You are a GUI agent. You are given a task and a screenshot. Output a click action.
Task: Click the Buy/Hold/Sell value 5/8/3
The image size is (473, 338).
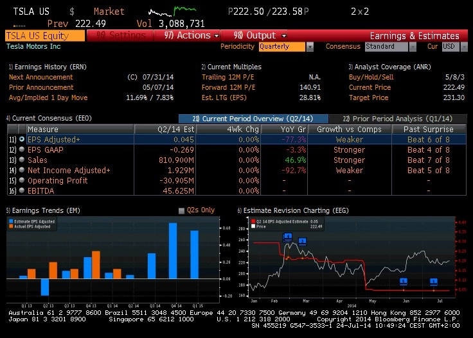coord(455,77)
